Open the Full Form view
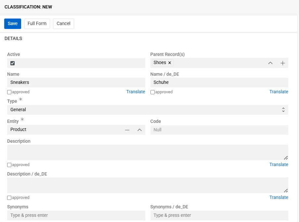Image resolution: width=299 pixels, height=222 pixels. click(x=37, y=23)
